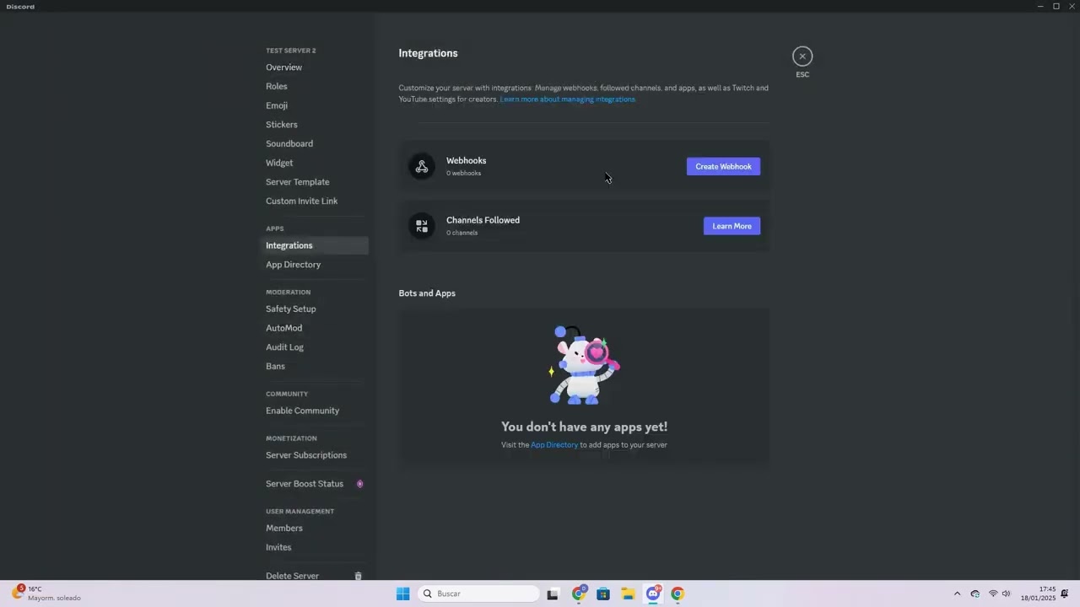The image size is (1080, 607).
Task: Select the Integrations sidebar item
Action: pos(316,245)
